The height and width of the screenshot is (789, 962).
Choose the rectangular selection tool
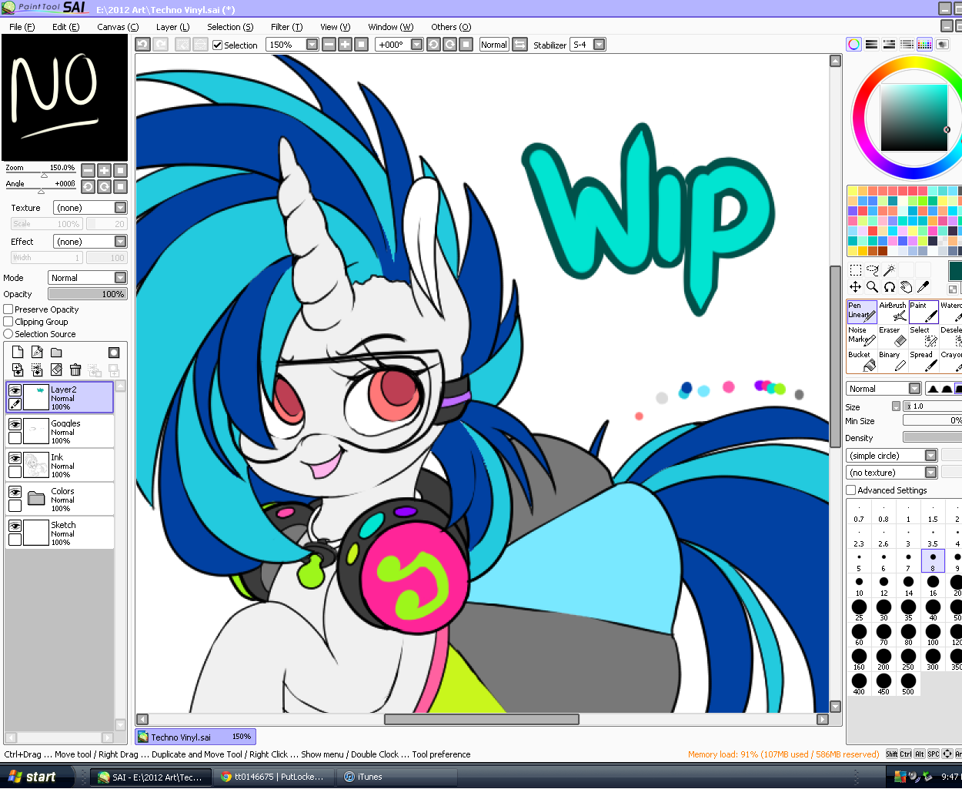point(855,270)
